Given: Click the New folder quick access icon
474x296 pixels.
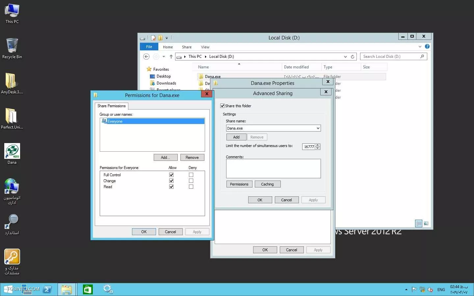Looking at the screenshot, I should coord(160,38).
